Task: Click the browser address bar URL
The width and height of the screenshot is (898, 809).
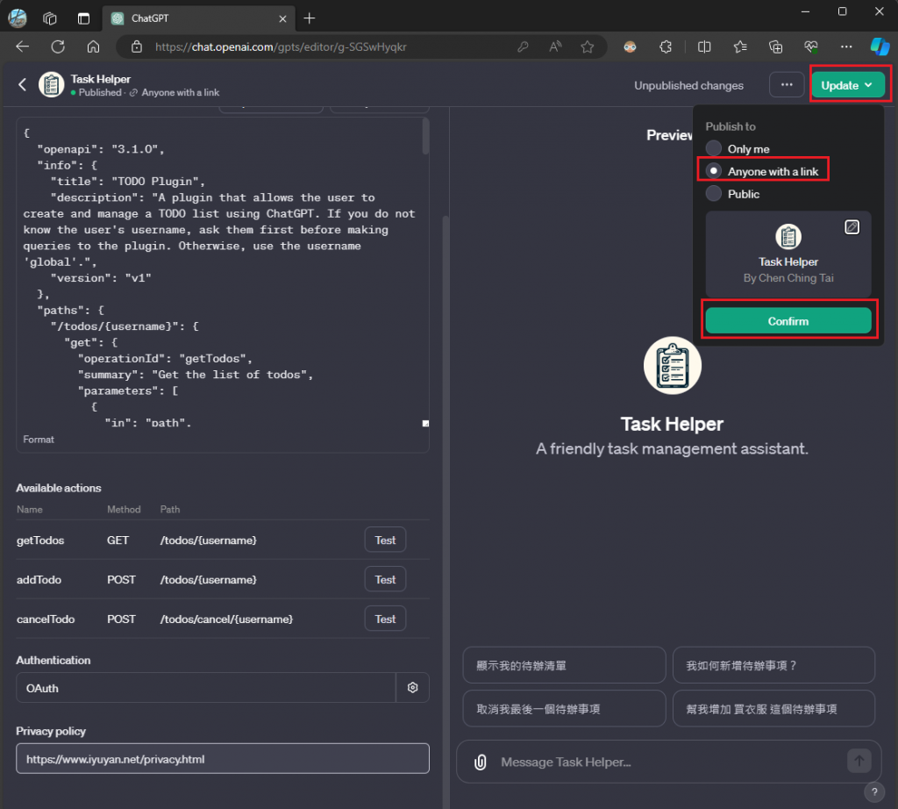Action: tap(281, 47)
